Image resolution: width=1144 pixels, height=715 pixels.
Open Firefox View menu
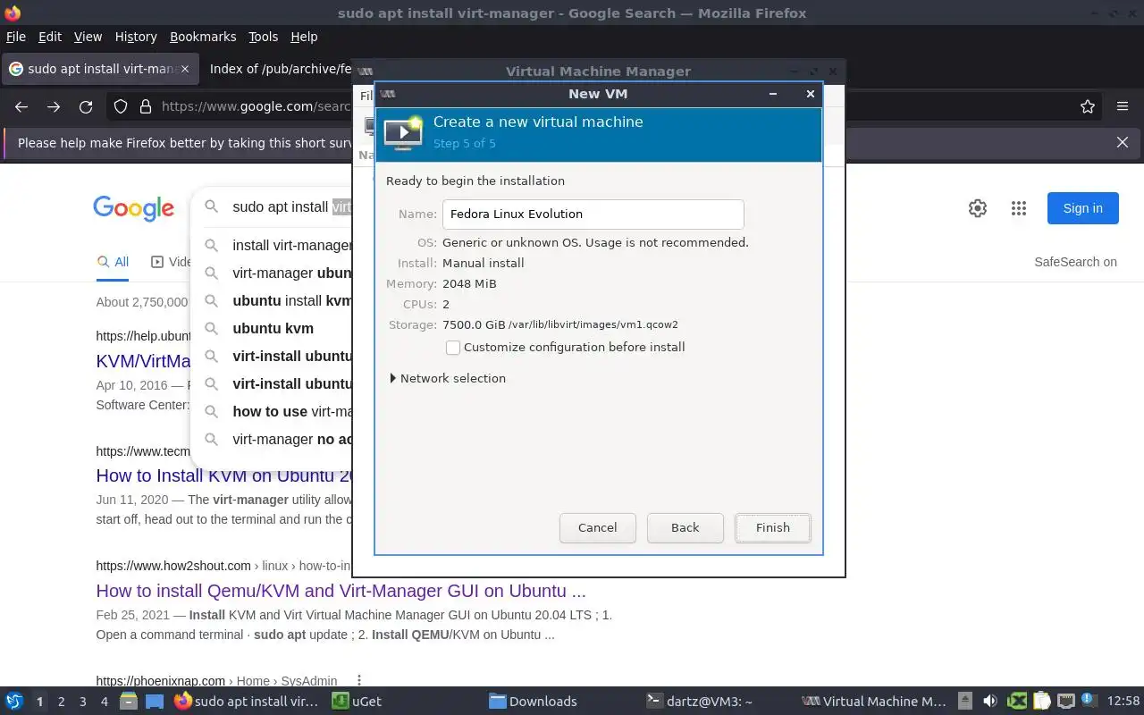[x=88, y=37]
